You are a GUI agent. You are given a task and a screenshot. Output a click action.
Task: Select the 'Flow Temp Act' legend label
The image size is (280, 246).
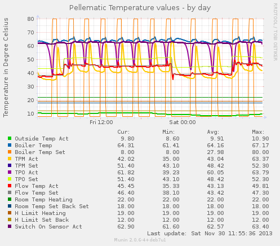(x=37, y=186)
